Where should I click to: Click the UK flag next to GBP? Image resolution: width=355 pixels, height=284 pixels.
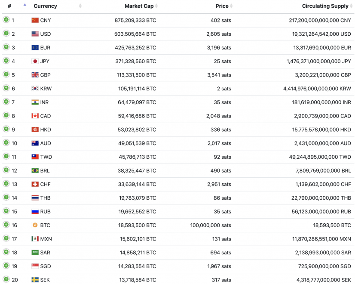34,75
